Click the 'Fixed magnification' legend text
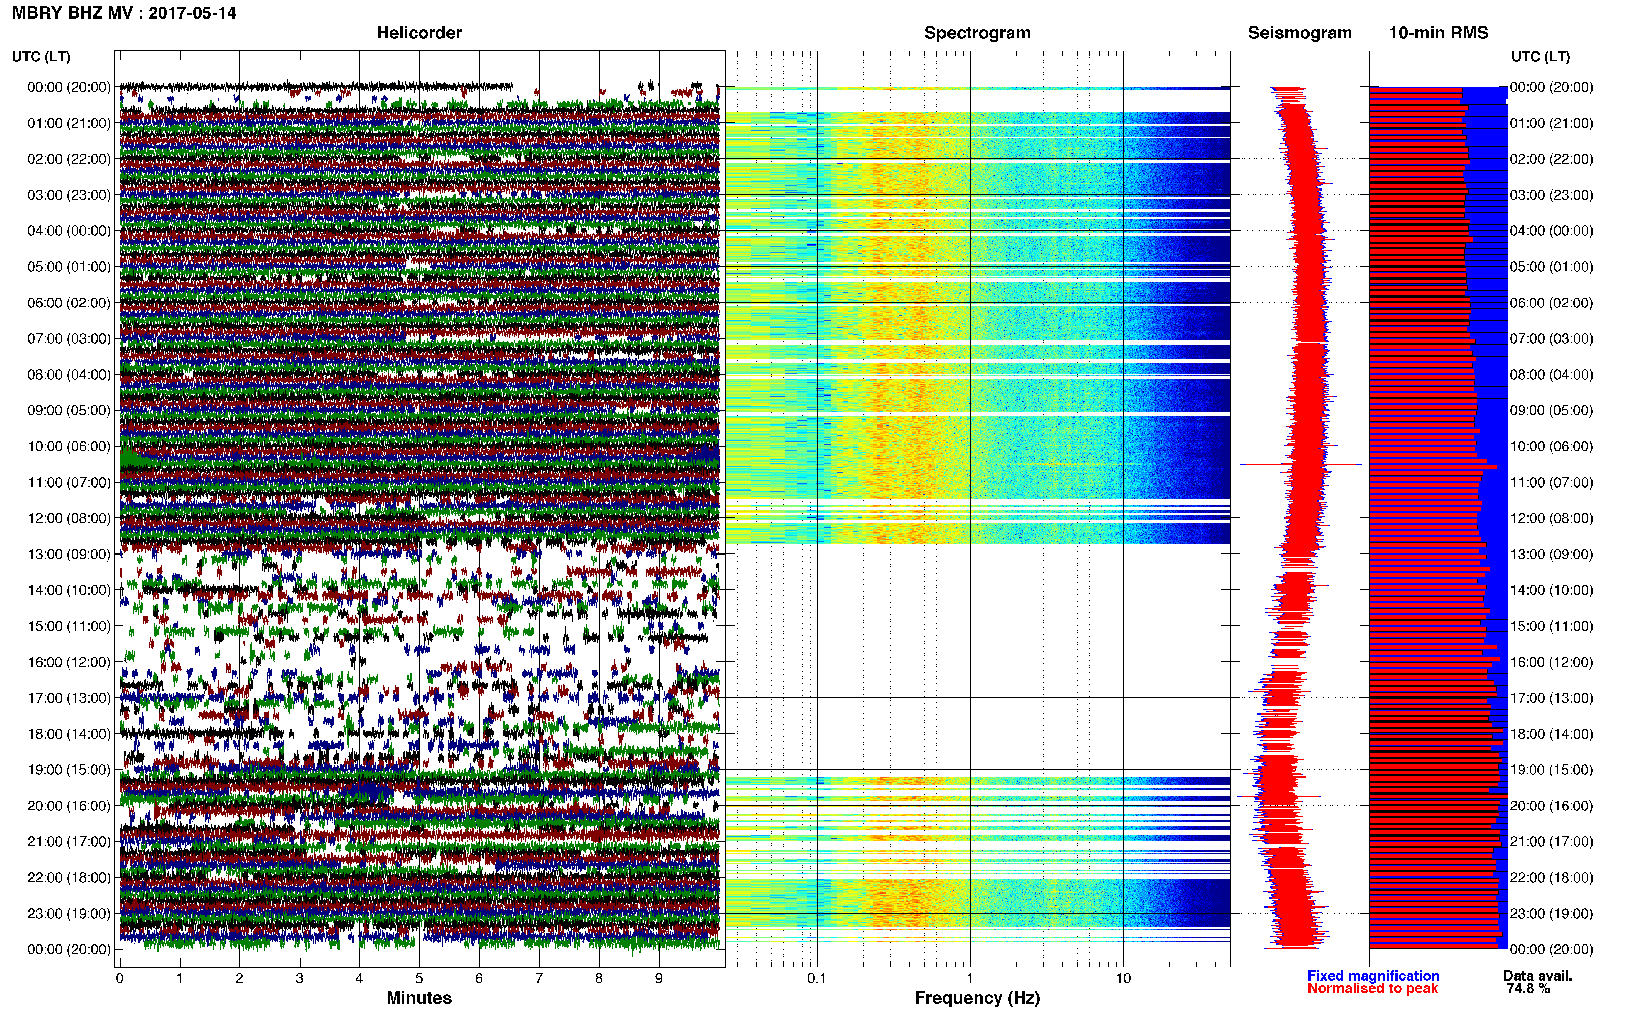The height and width of the screenshot is (1018, 1630). tap(1373, 976)
